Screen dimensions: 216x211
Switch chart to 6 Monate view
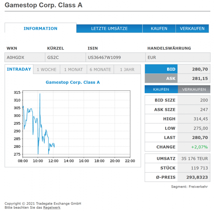(x=100, y=69)
